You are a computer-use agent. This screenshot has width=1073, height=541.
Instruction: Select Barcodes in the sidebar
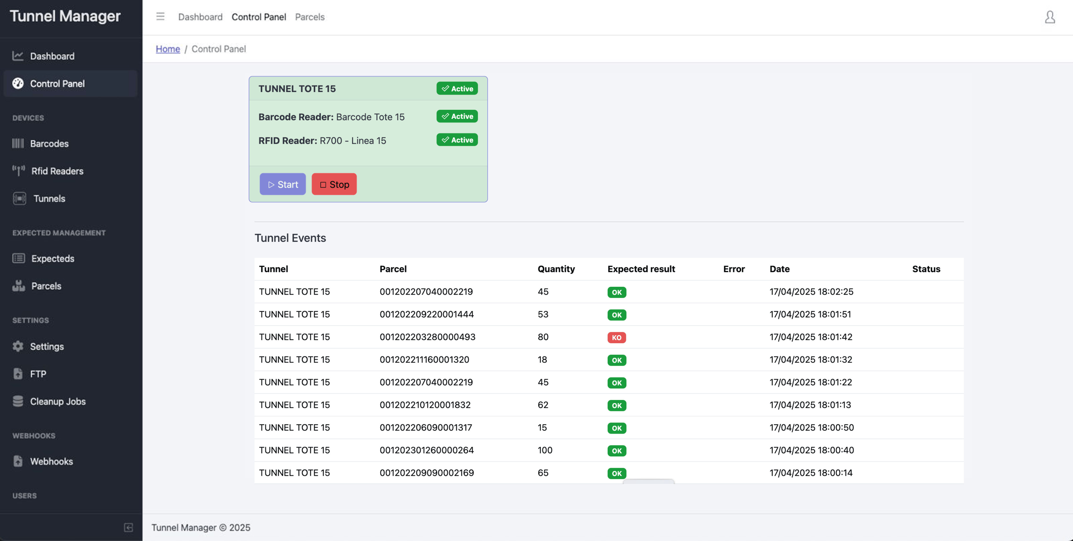click(x=70, y=143)
